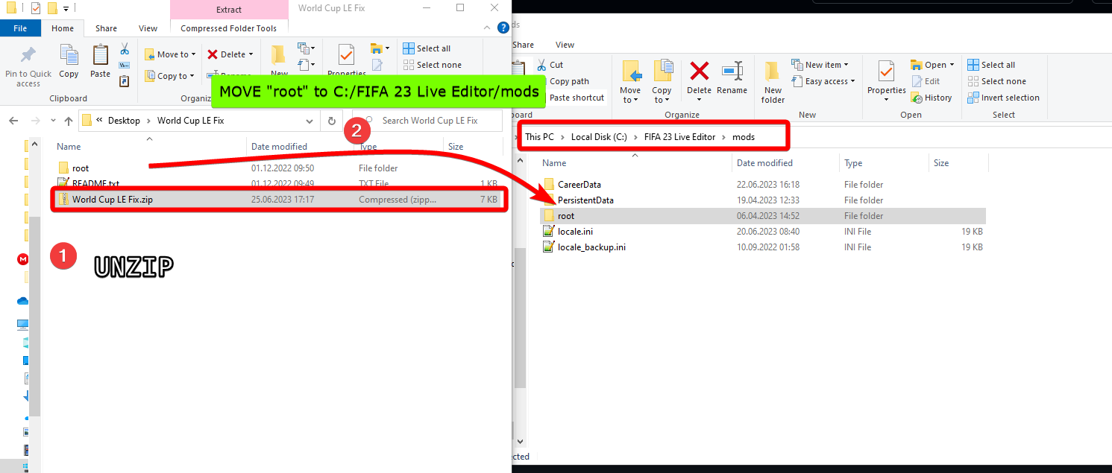Click the Refresh icon next to address bar
Viewport: 1112px width, 473px height.
click(331, 120)
